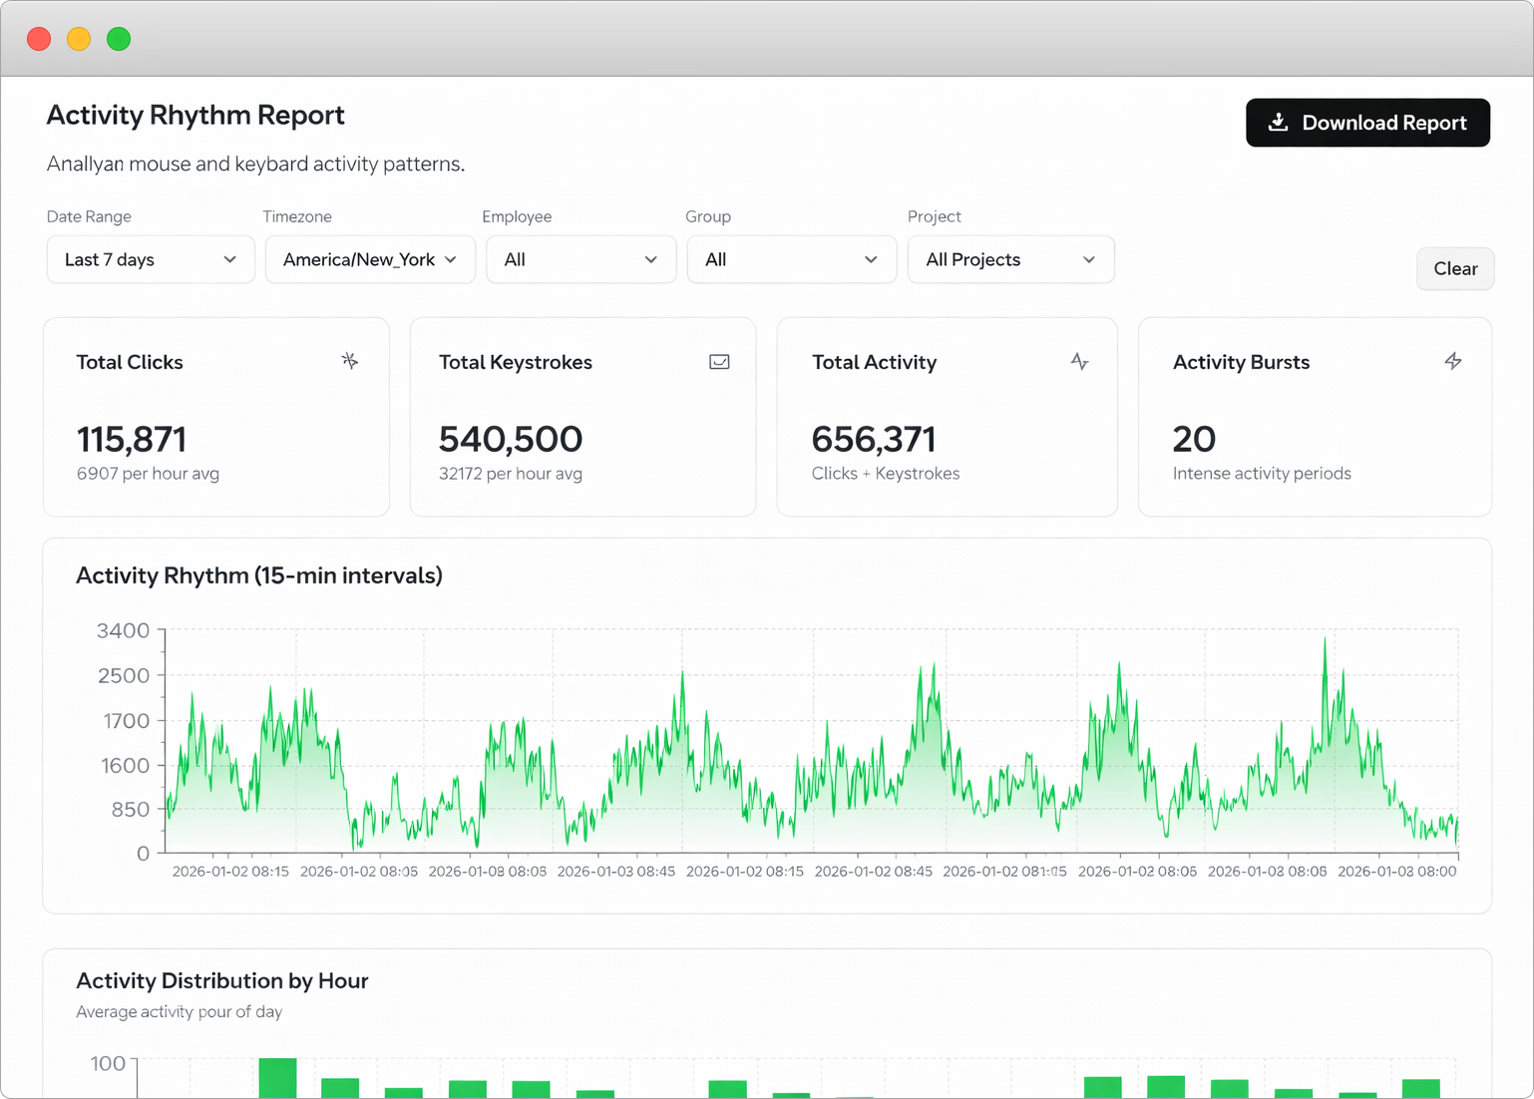Click '6907 per hour avg' text
1534x1099 pixels.
pos(148,474)
